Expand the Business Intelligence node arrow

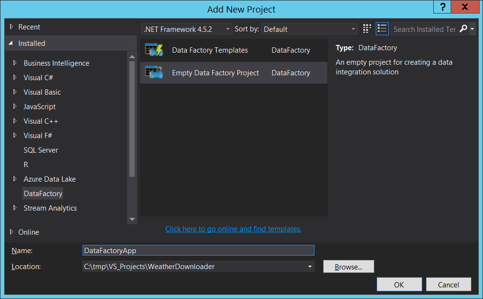click(x=15, y=63)
